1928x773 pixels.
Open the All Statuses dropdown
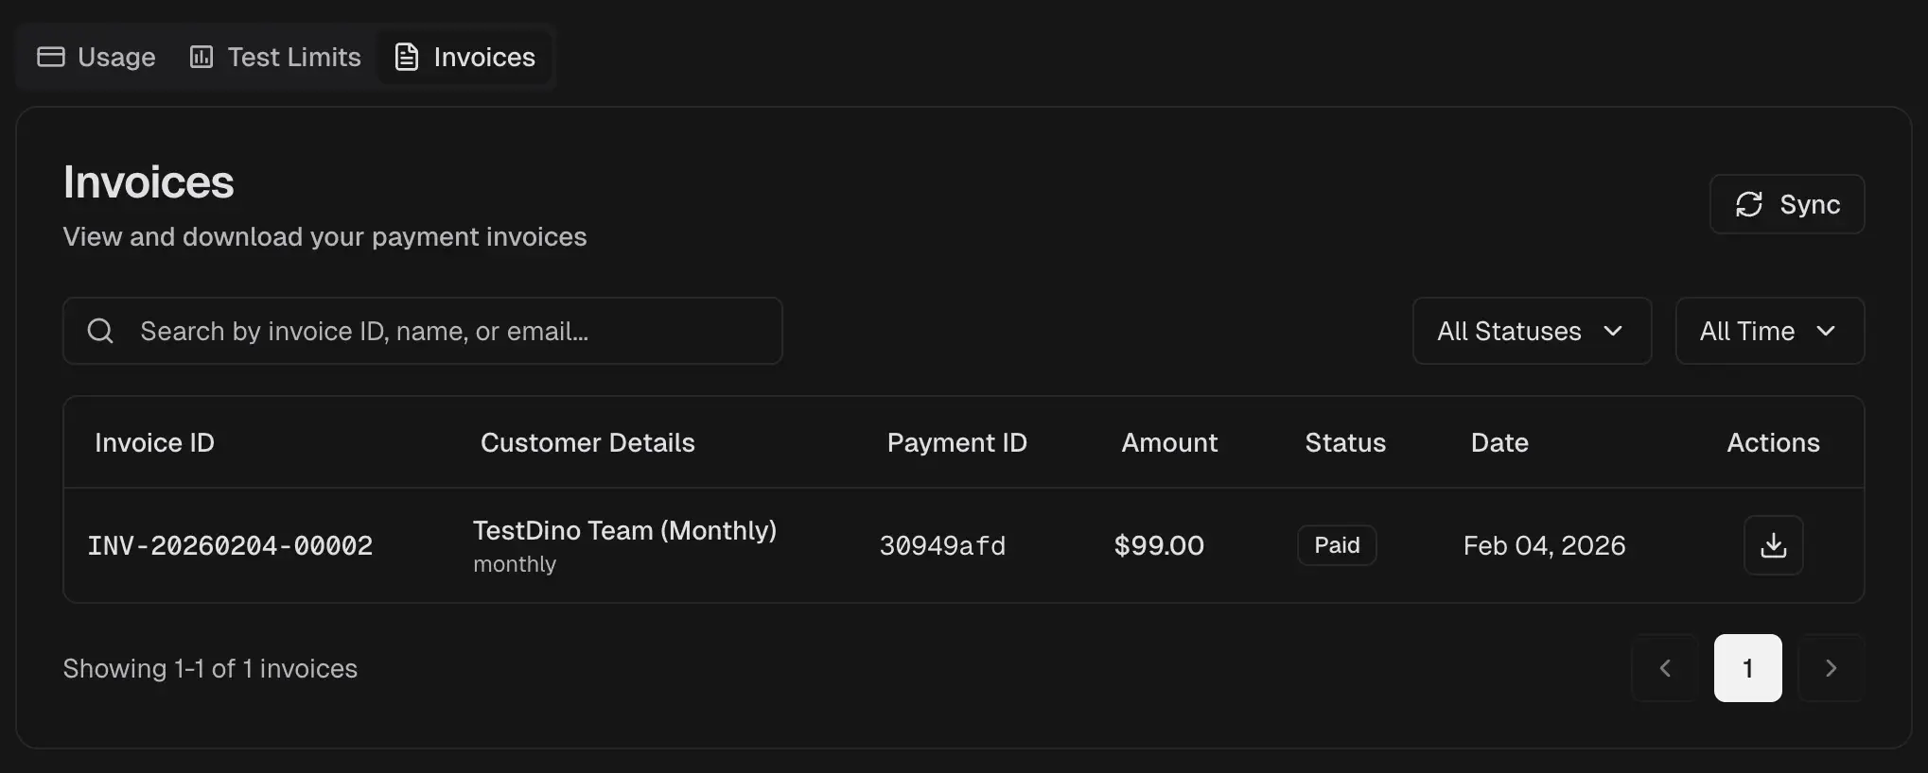coord(1531,331)
